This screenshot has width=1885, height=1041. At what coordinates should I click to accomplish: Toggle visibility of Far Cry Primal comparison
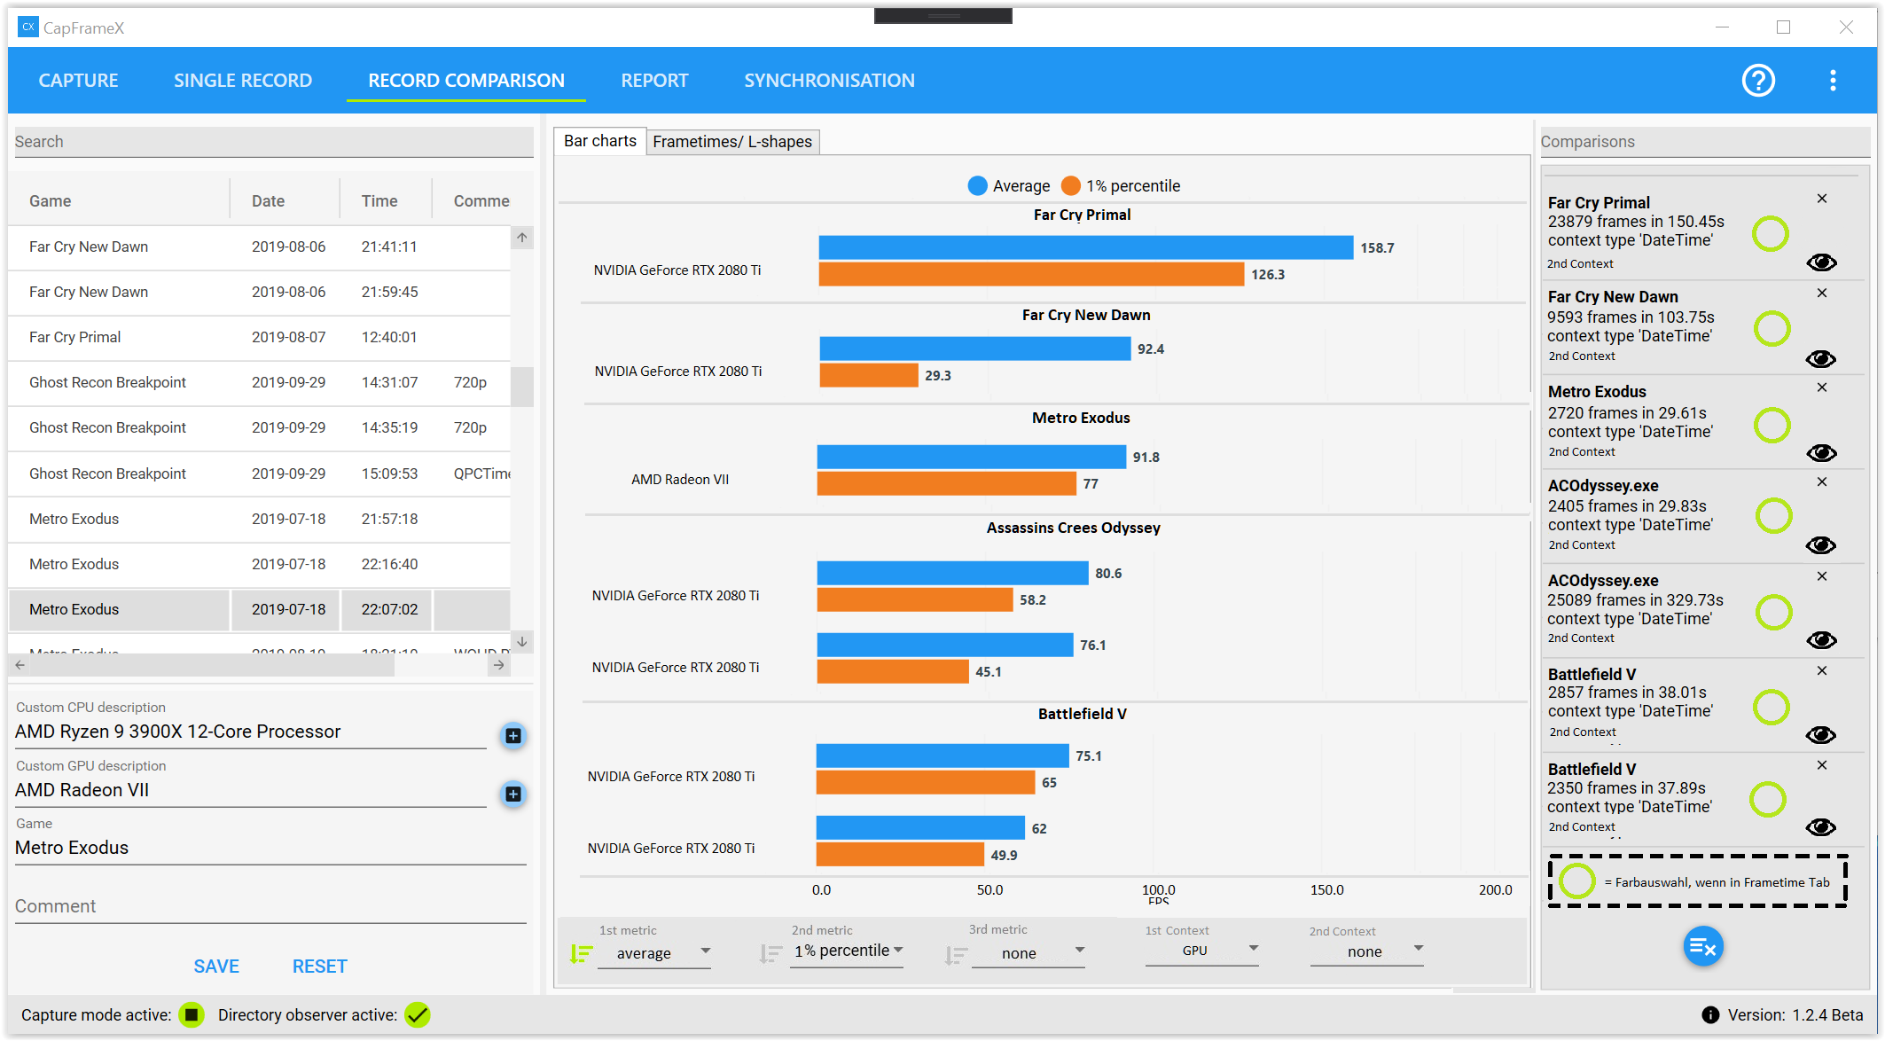tap(1822, 262)
